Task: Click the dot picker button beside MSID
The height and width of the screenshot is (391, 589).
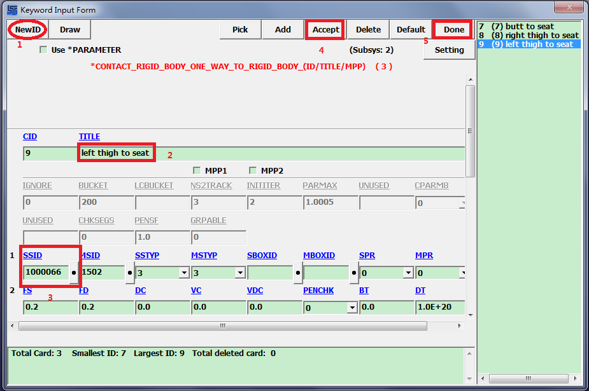Action: tap(130, 273)
